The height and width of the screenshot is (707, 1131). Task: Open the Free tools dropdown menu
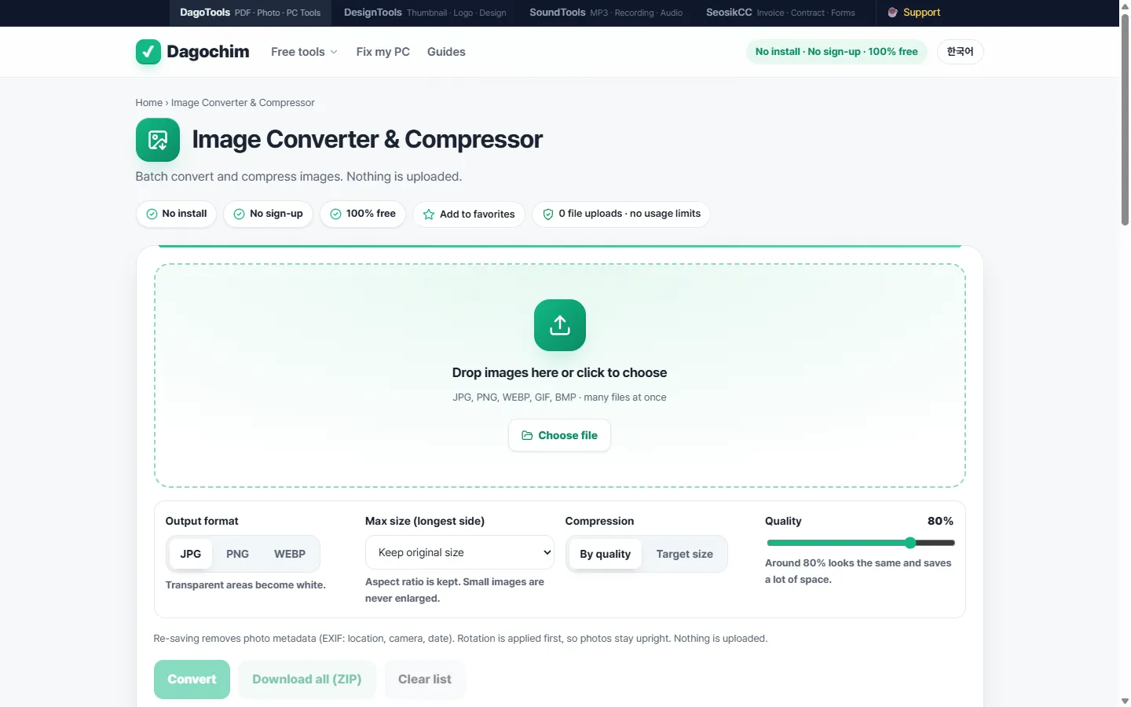[x=304, y=52]
